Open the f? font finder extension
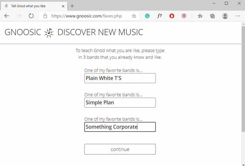Viewport: 245px width, 166px height. tap(160, 16)
